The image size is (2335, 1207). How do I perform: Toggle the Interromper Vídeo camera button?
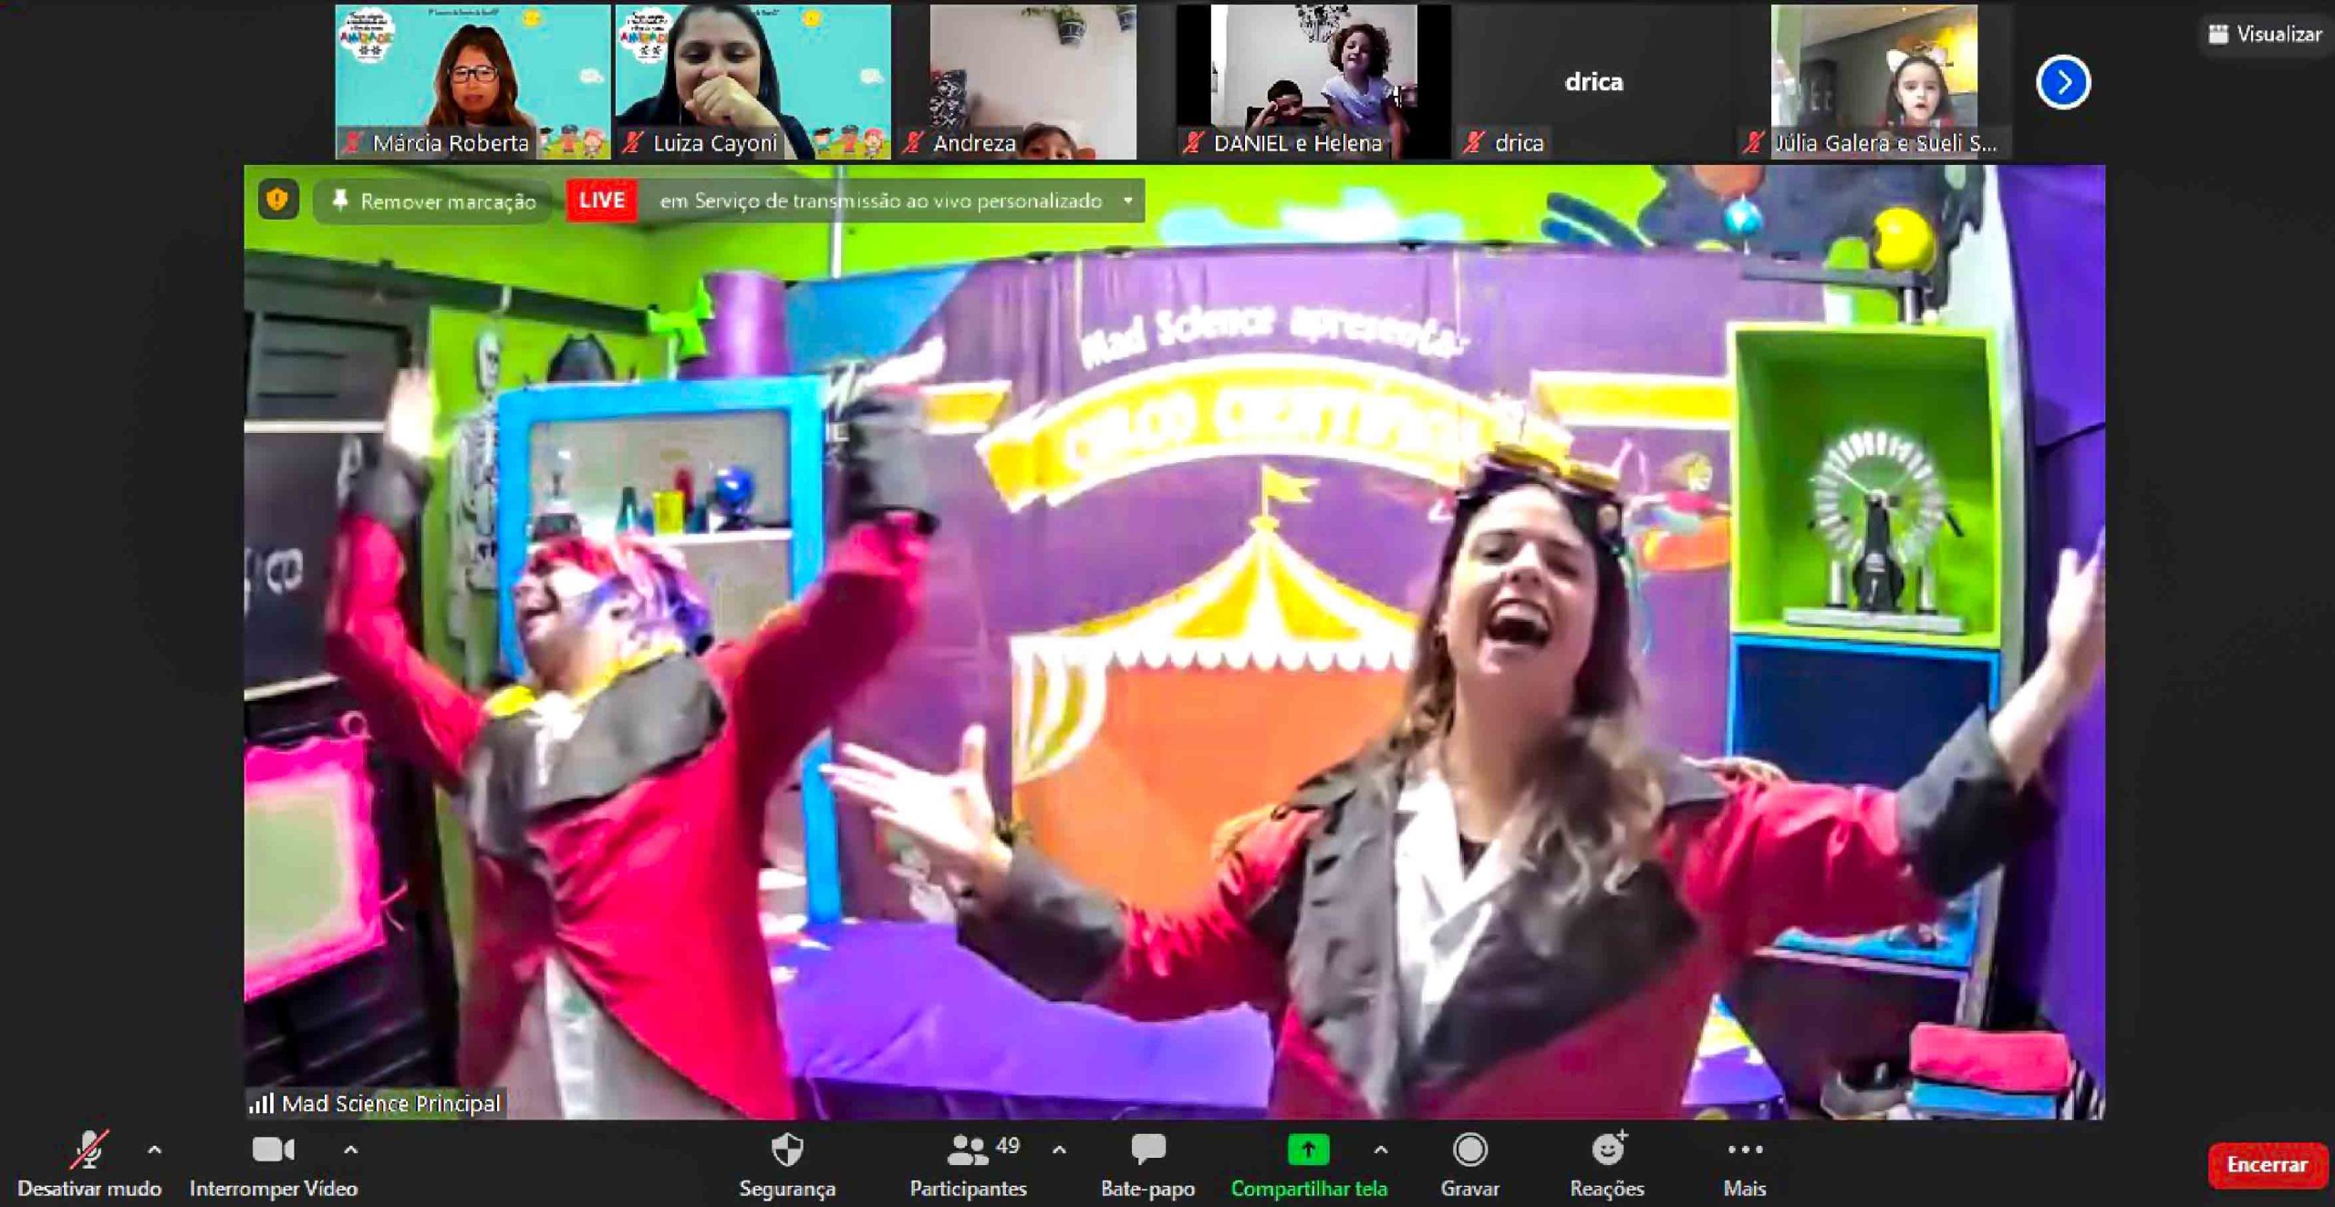[x=273, y=1150]
